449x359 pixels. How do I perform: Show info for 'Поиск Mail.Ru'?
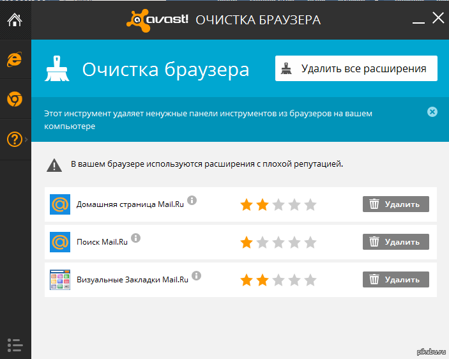tap(136, 238)
